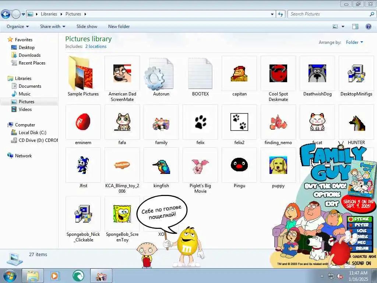
Task: Open Windows Media Player taskbar icon
Action: click(54, 276)
